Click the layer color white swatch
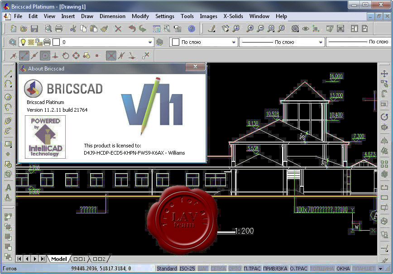Screen dimensions: 393x274 pyautogui.click(x=56, y=42)
